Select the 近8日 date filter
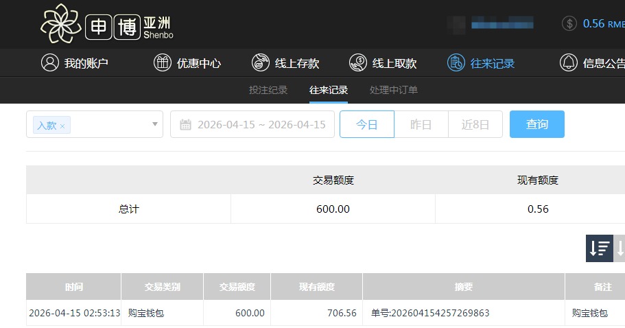Image resolution: width=625 pixels, height=328 pixels. click(x=475, y=124)
